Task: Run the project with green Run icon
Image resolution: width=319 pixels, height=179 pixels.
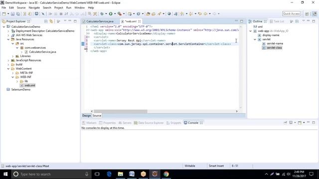Action: tap(111, 14)
